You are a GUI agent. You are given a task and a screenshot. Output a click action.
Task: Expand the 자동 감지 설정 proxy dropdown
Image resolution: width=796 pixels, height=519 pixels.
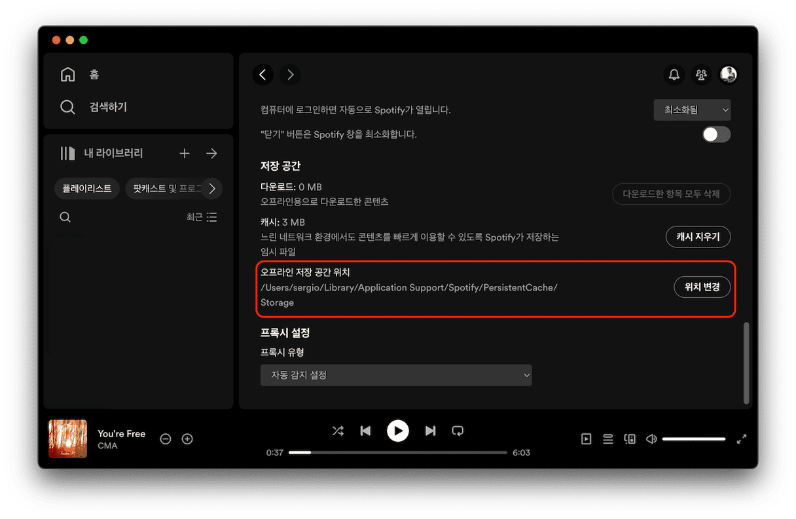[x=396, y=375]
